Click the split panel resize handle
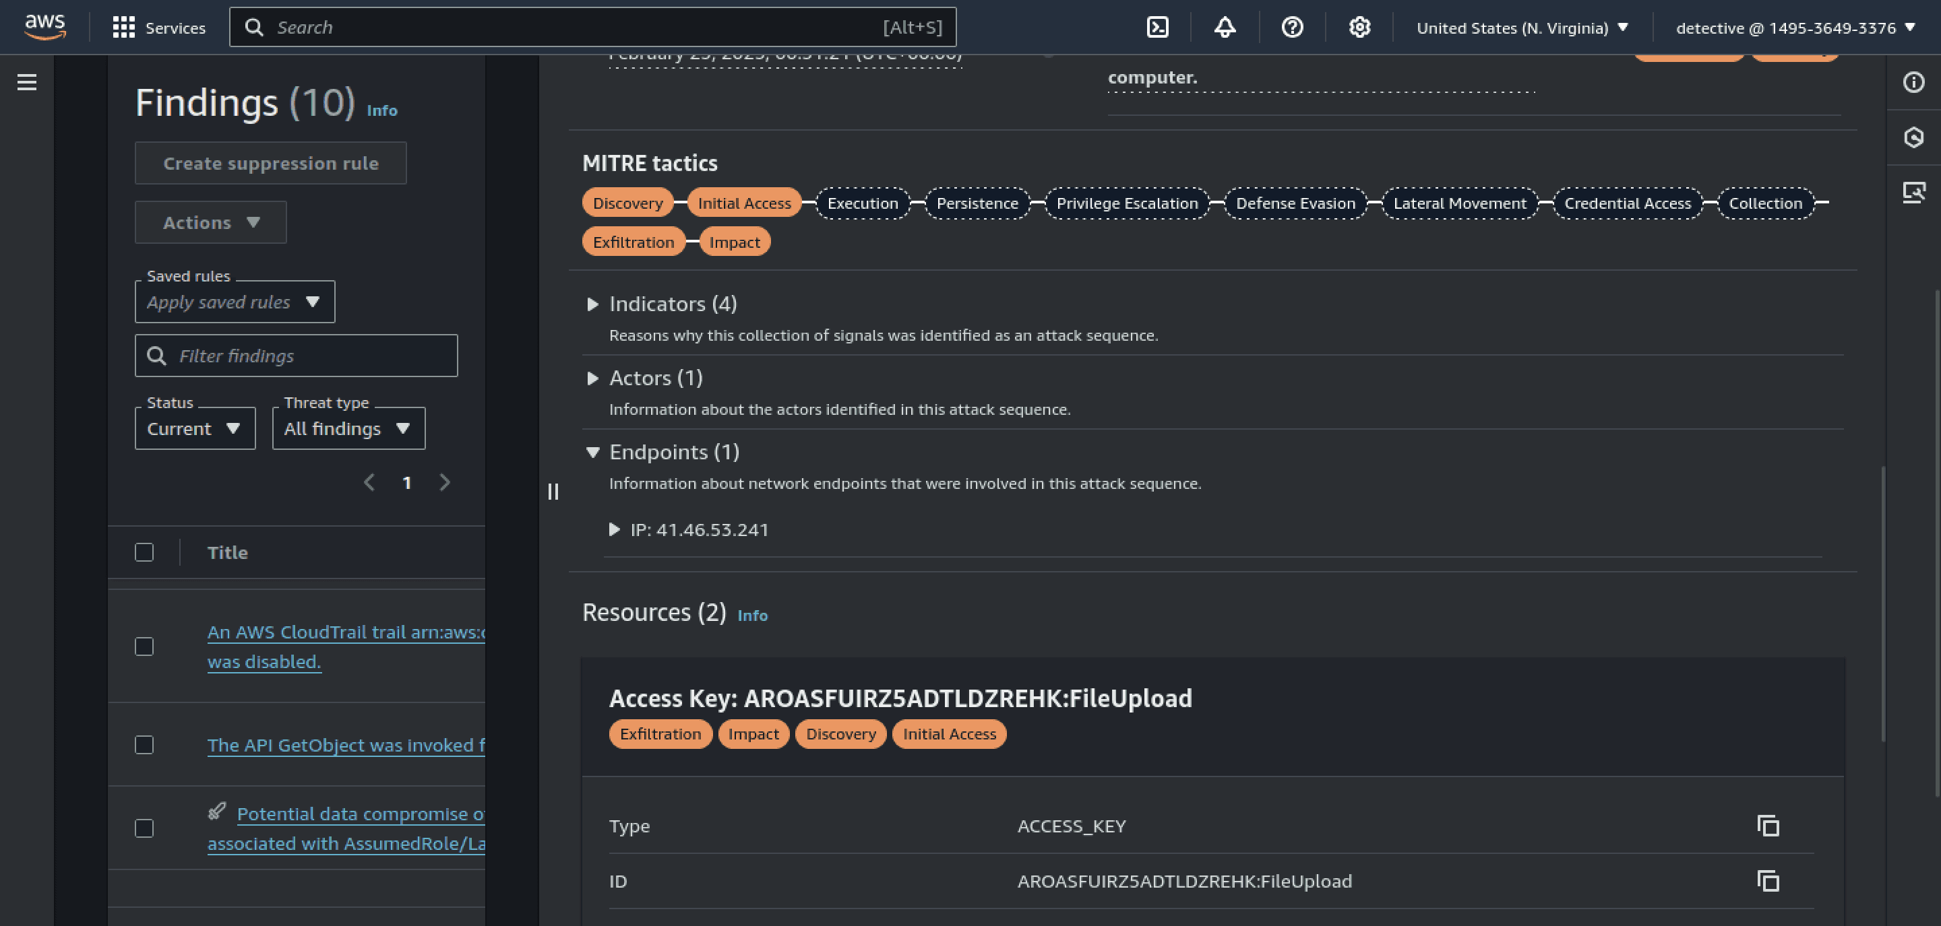Screen dimensions: 1941x926 pos(553,492)
